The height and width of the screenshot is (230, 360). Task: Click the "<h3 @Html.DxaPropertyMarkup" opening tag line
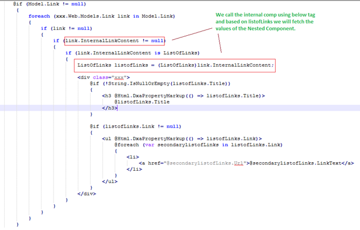tap(183, 95)
